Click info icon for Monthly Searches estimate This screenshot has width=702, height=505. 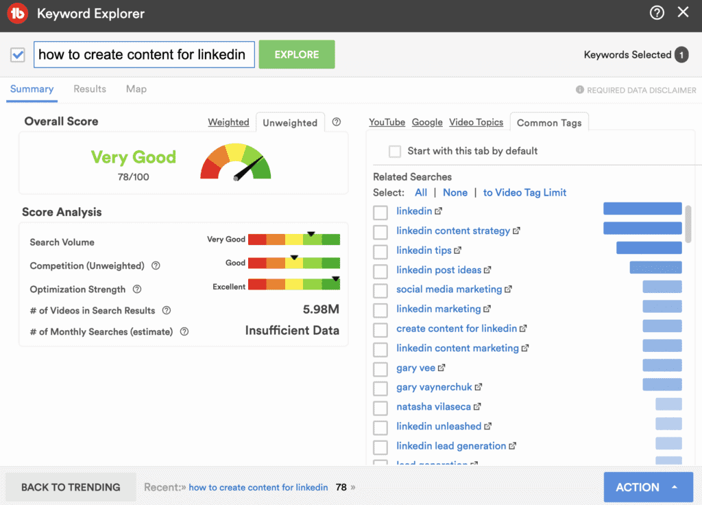click(184, 332)
